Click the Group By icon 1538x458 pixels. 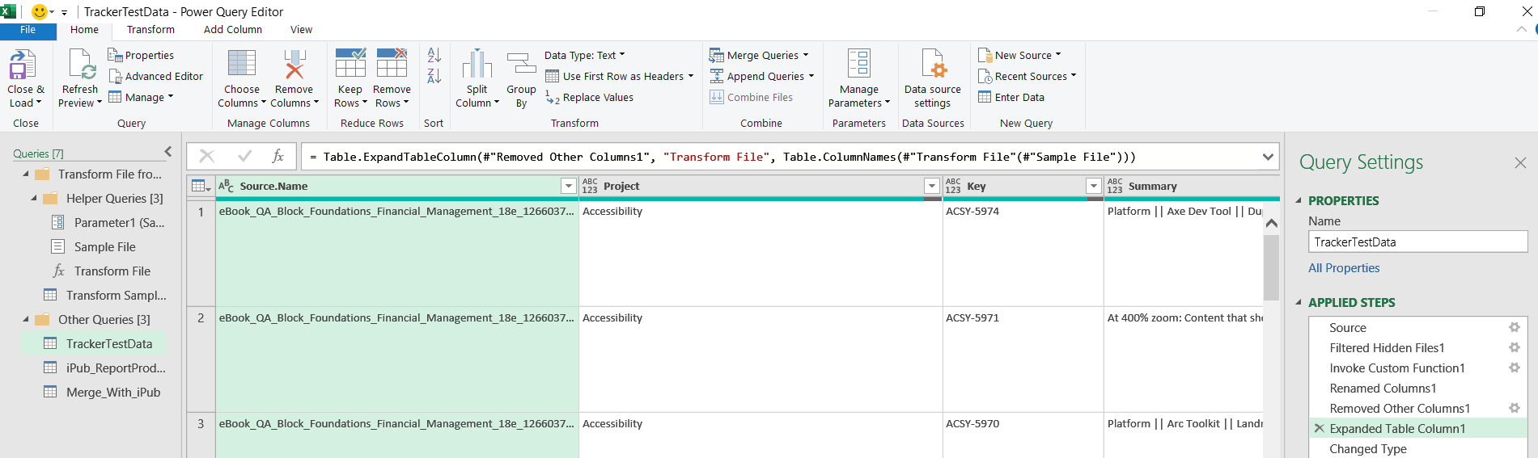521,63
